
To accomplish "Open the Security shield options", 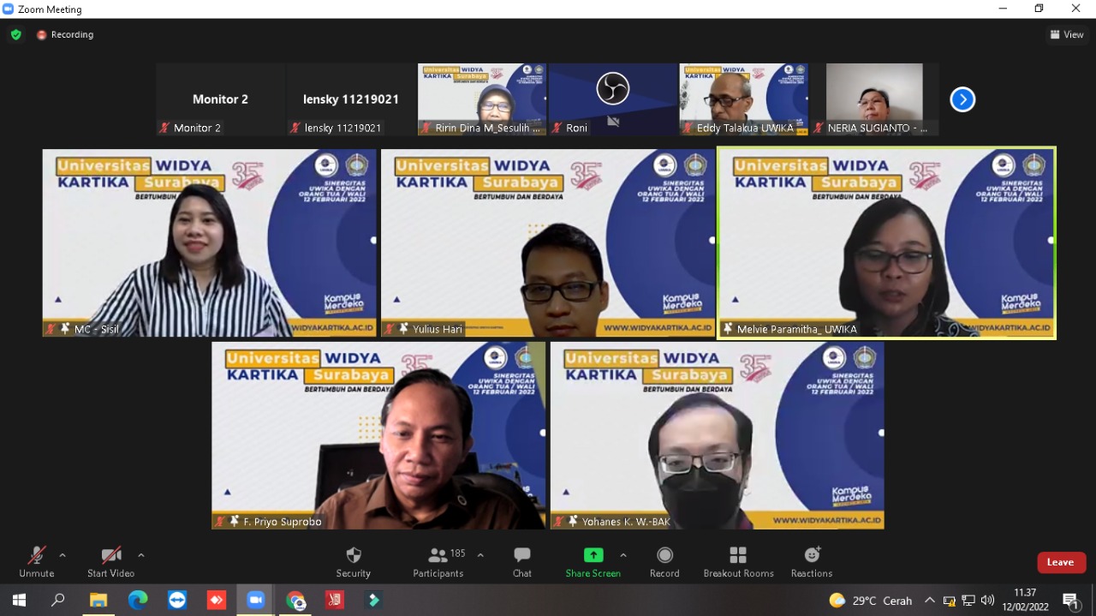I will (x=353, y=561).
